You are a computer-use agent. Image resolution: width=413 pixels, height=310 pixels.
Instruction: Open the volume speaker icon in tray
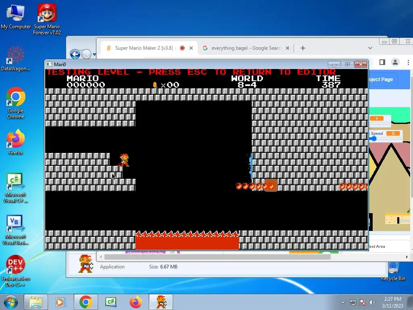point(372,302)
